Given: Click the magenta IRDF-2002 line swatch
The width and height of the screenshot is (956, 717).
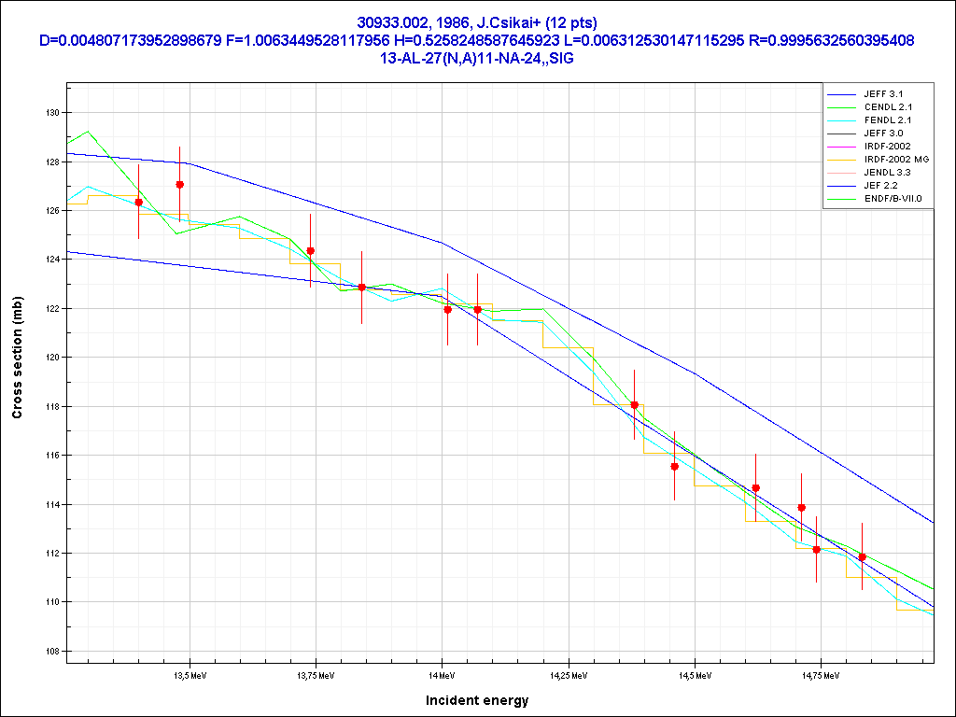Looking at the screenshot, I should 842,147.
